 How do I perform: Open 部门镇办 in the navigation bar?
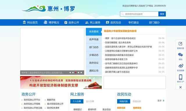click(154, 23)
